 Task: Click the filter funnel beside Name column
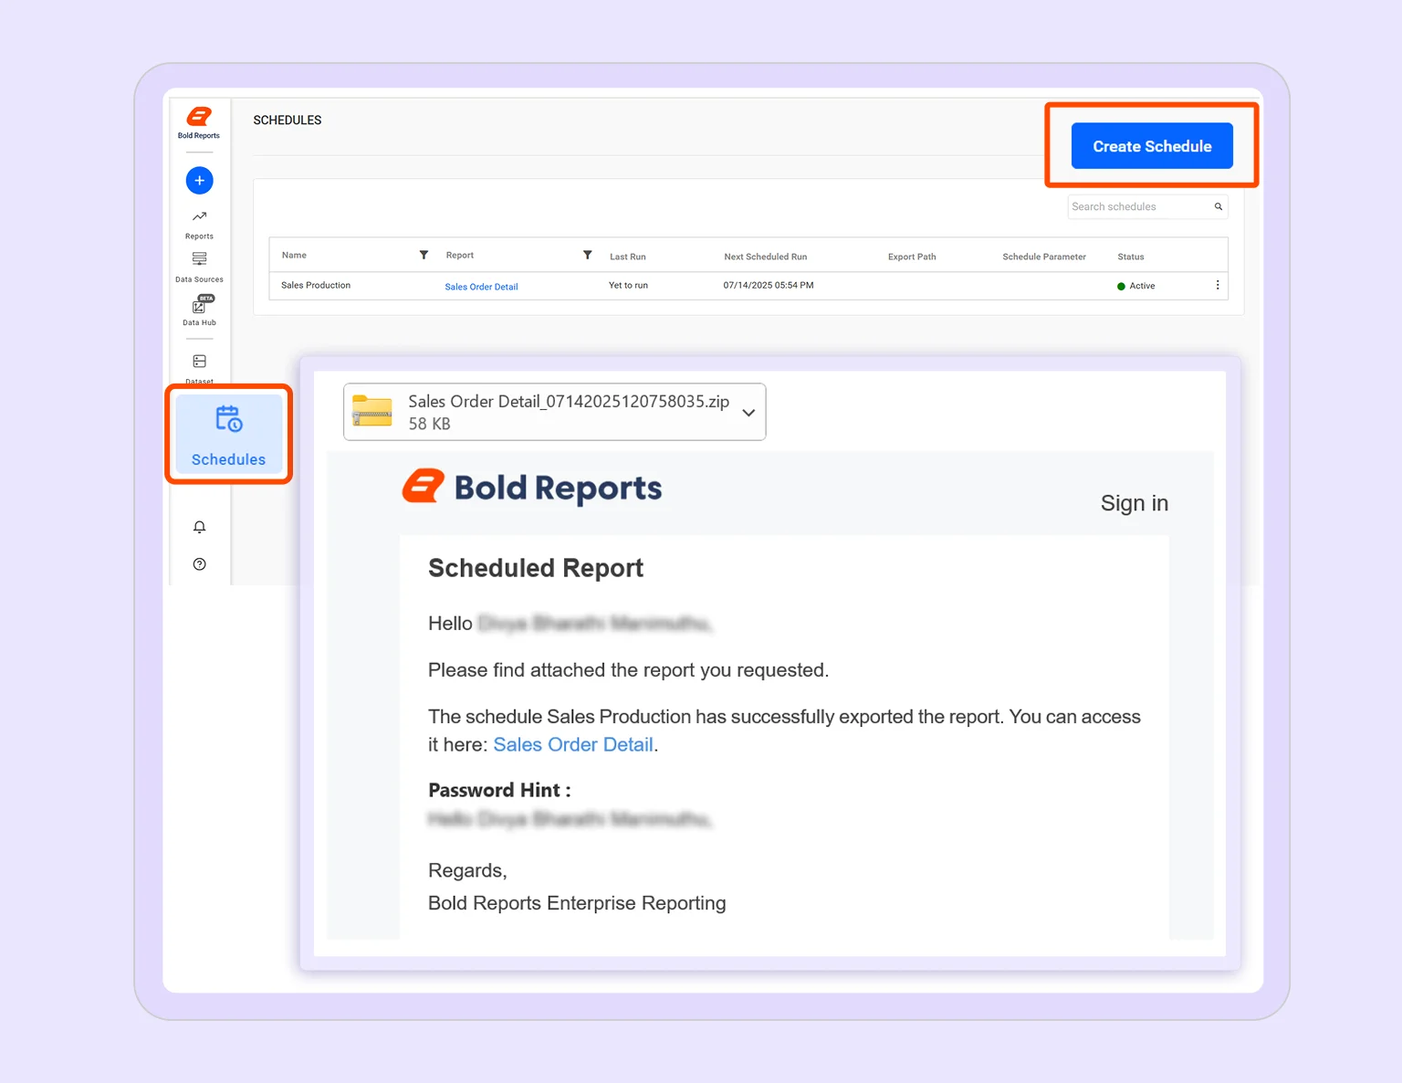(423, 255)
